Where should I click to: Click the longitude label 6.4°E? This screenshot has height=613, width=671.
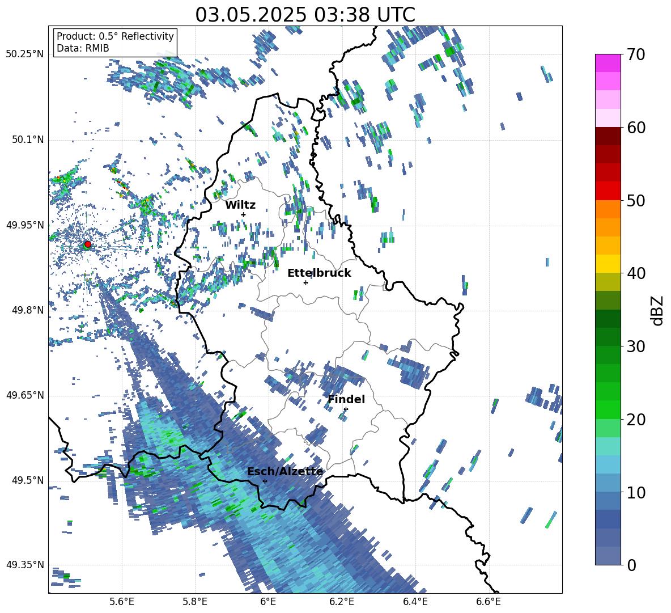point(415,602)
